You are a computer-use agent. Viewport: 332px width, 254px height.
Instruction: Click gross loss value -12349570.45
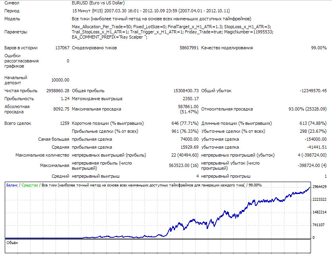pos(313,91)
